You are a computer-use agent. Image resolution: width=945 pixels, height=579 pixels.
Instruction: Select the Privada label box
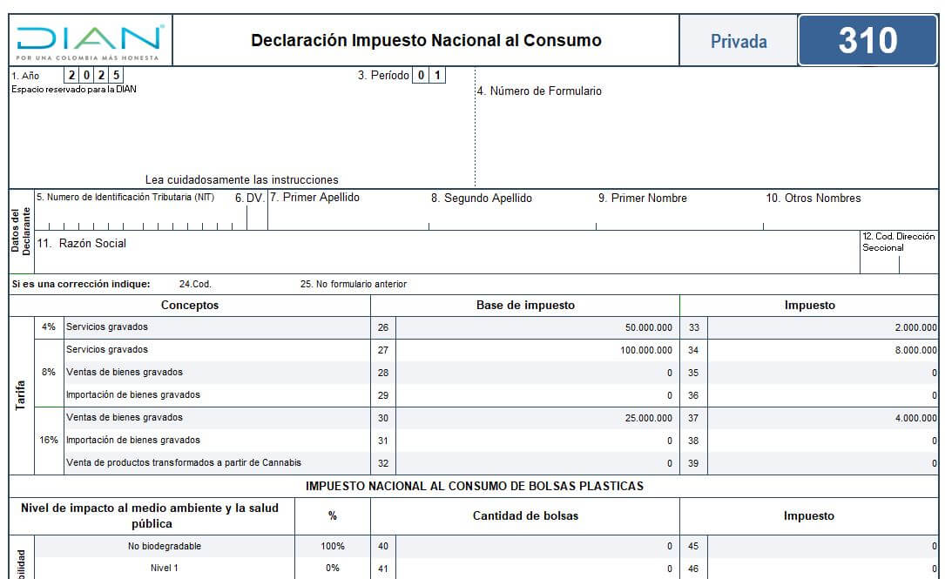739,41
